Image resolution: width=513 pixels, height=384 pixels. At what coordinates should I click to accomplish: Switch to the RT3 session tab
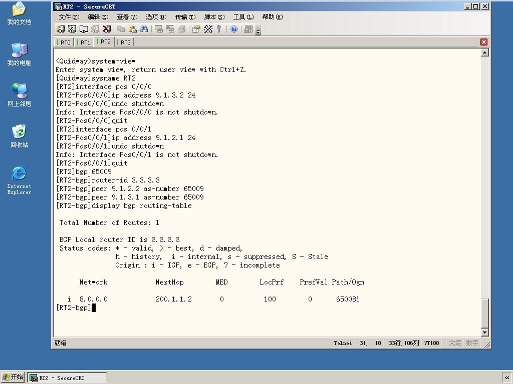pos(124,42)
